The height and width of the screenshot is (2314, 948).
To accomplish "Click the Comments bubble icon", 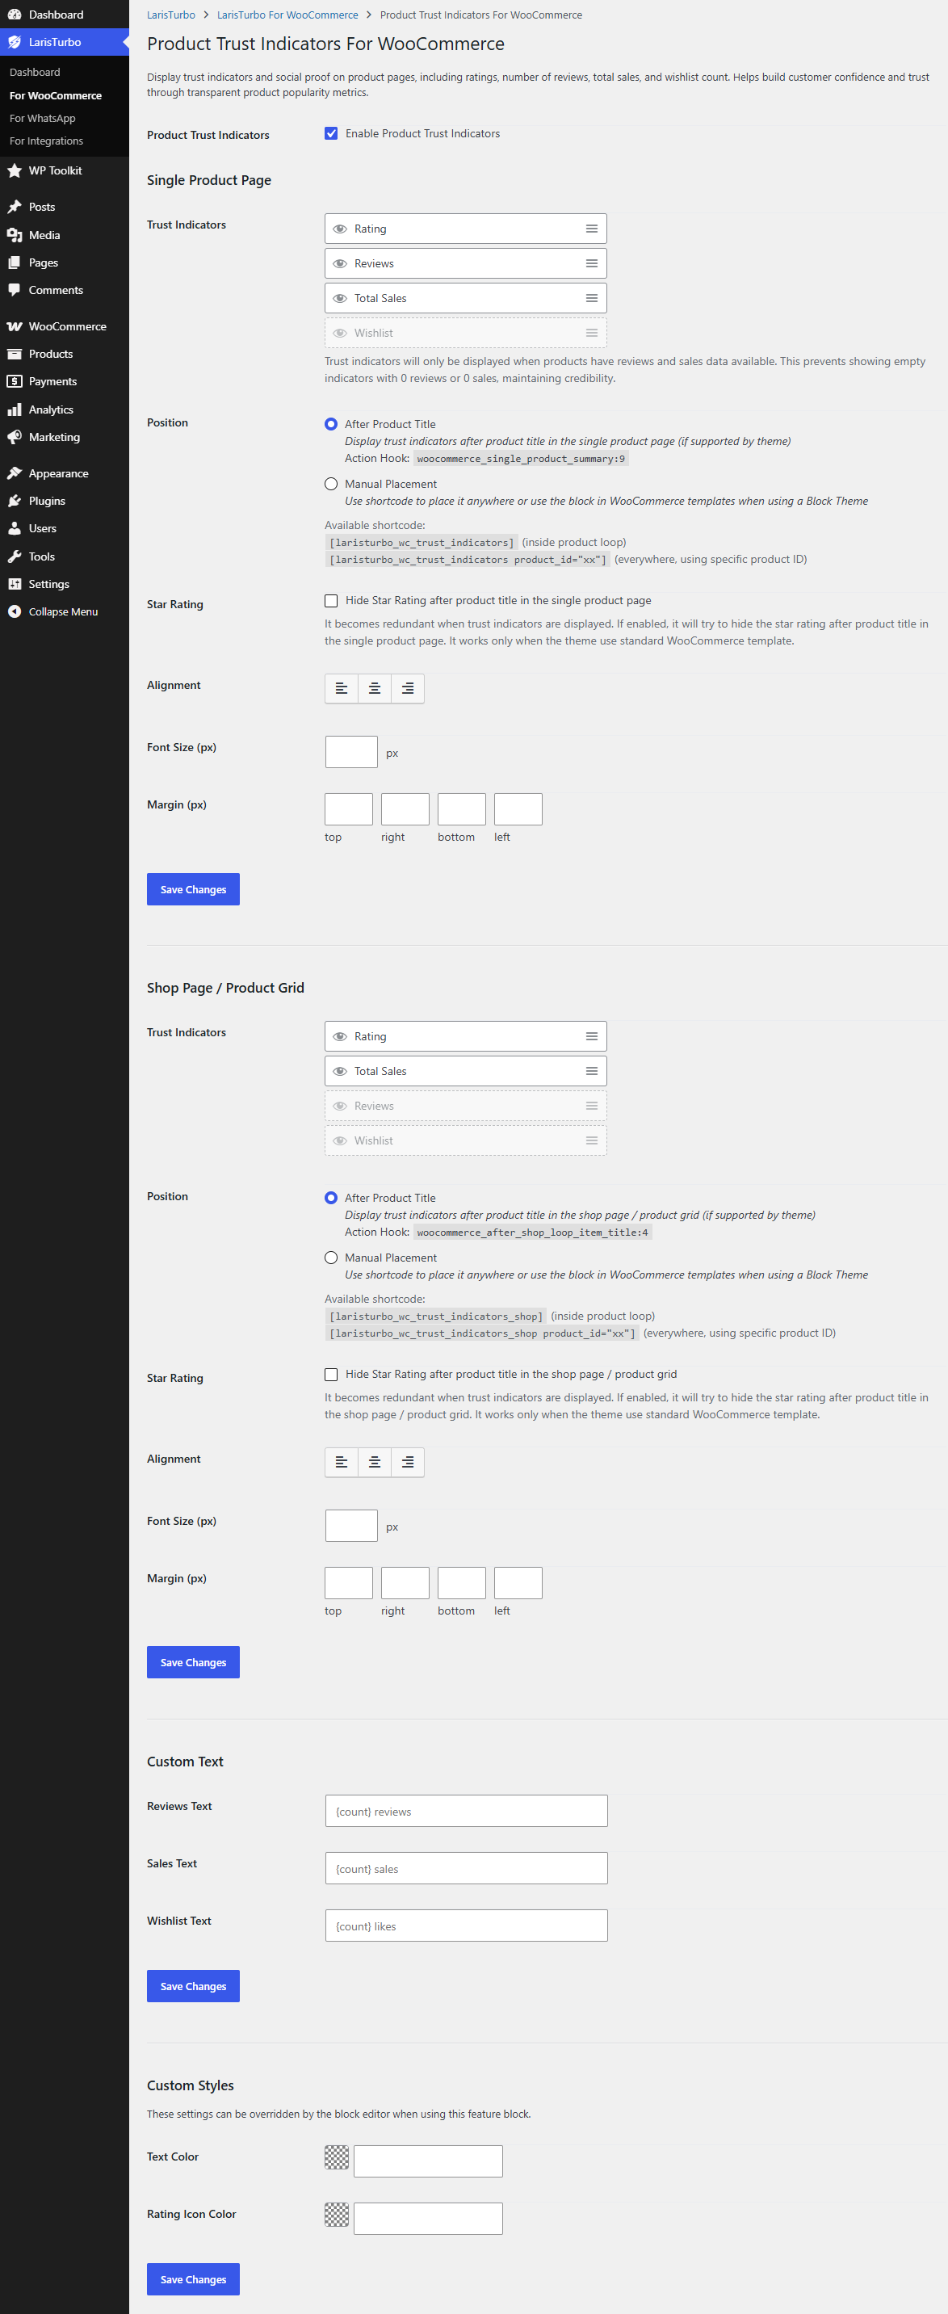I will 15,290.
